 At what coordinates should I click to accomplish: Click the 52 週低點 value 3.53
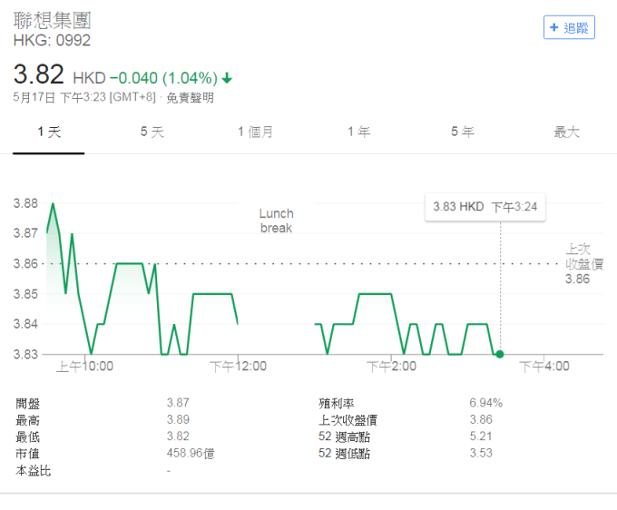pos(481,453)
